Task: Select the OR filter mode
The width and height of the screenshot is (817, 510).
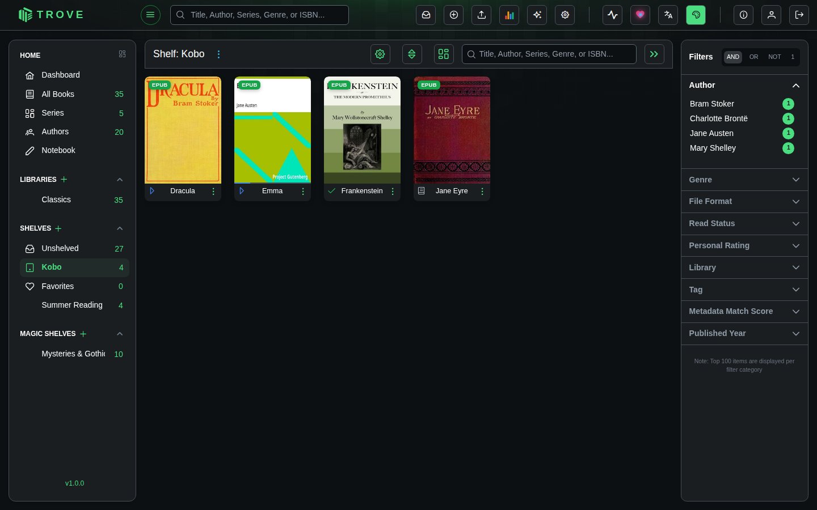Action: 753,57
